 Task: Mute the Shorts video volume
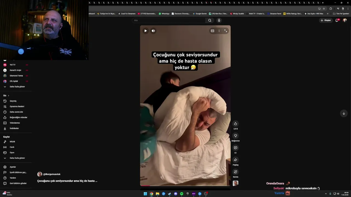pos(153,31)
